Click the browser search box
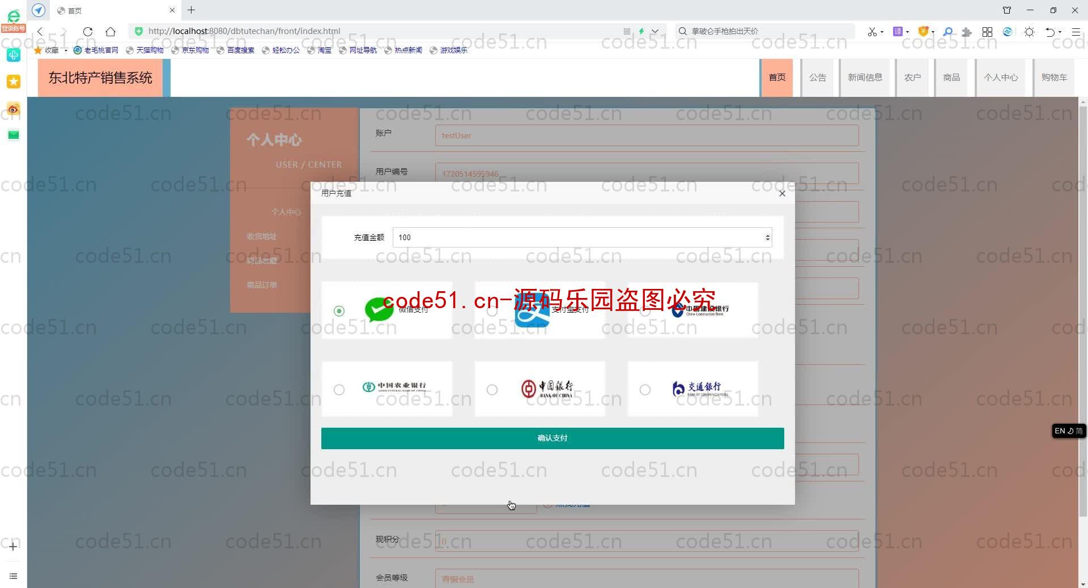Image resolution: width=1088 pixels, height=588 pixels. coord(765,31)
